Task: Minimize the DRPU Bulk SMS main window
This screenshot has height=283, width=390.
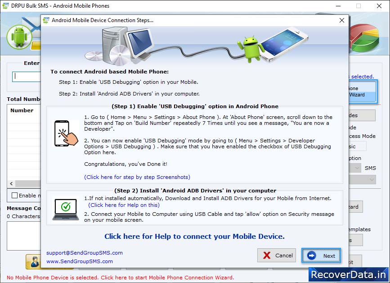Action: [338, 6]
